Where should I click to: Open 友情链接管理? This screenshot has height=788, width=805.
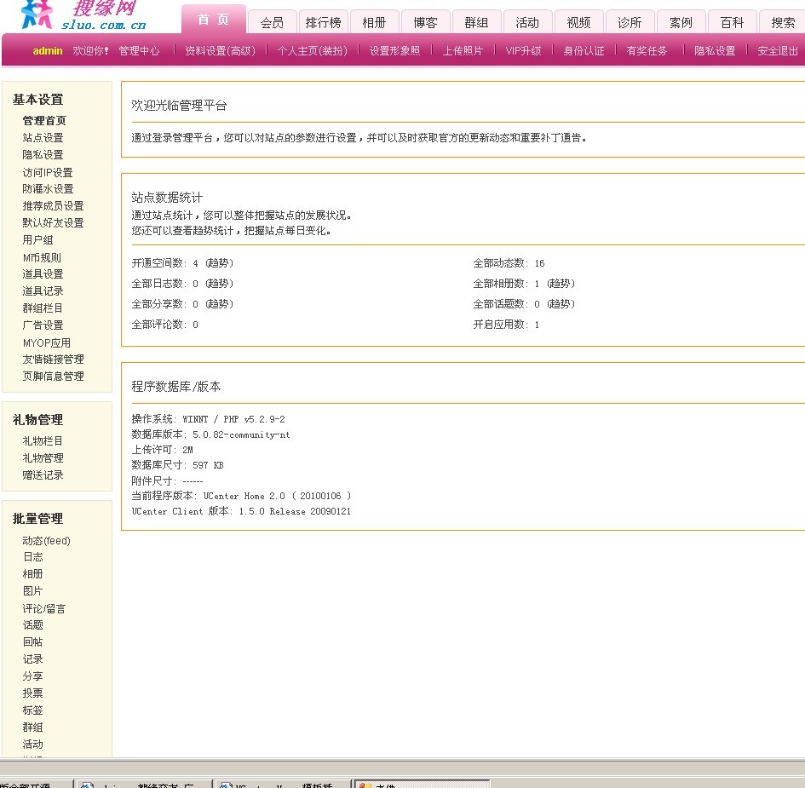point(54,359)
